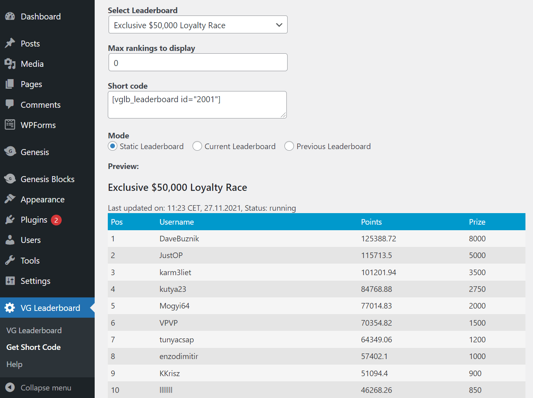This screenshot has width=533, height=398.
Task: Click username kutya23 in the table
Action: coord(173,289)
